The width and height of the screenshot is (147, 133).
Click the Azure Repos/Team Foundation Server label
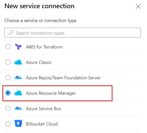63,78
